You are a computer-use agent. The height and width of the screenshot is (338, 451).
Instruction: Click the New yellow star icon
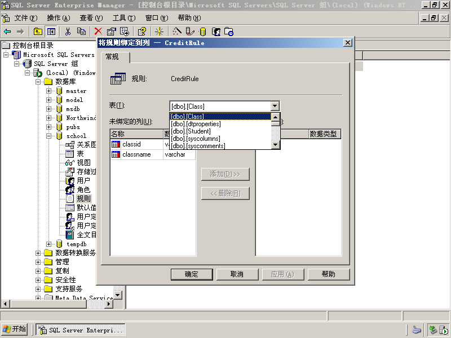[159, 32]
